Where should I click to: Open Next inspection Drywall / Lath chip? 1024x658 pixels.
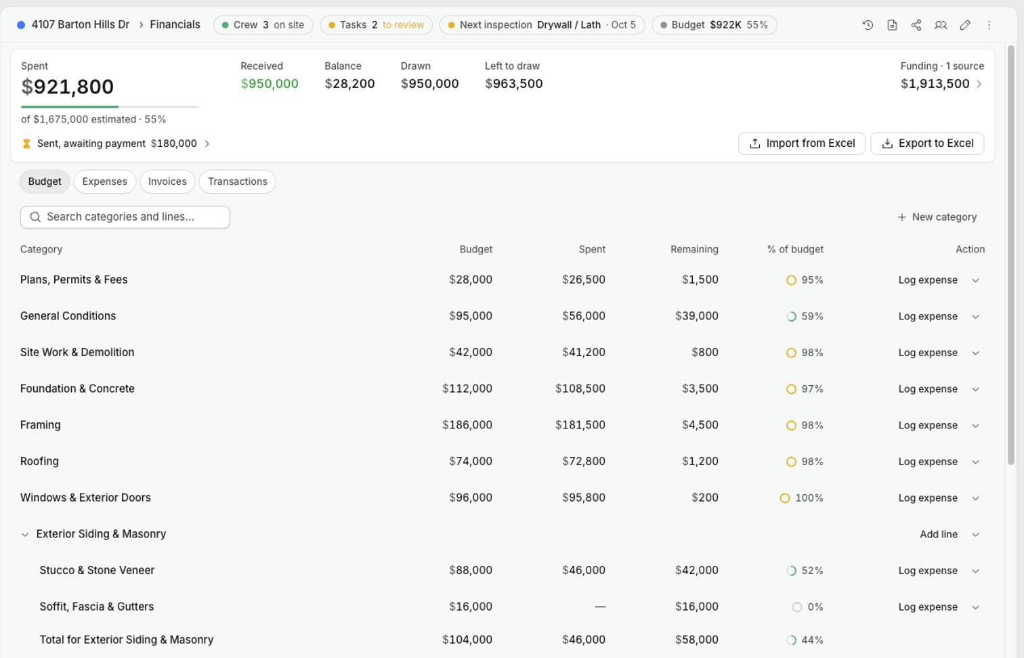pyautogui.click(x=542, y=25)
